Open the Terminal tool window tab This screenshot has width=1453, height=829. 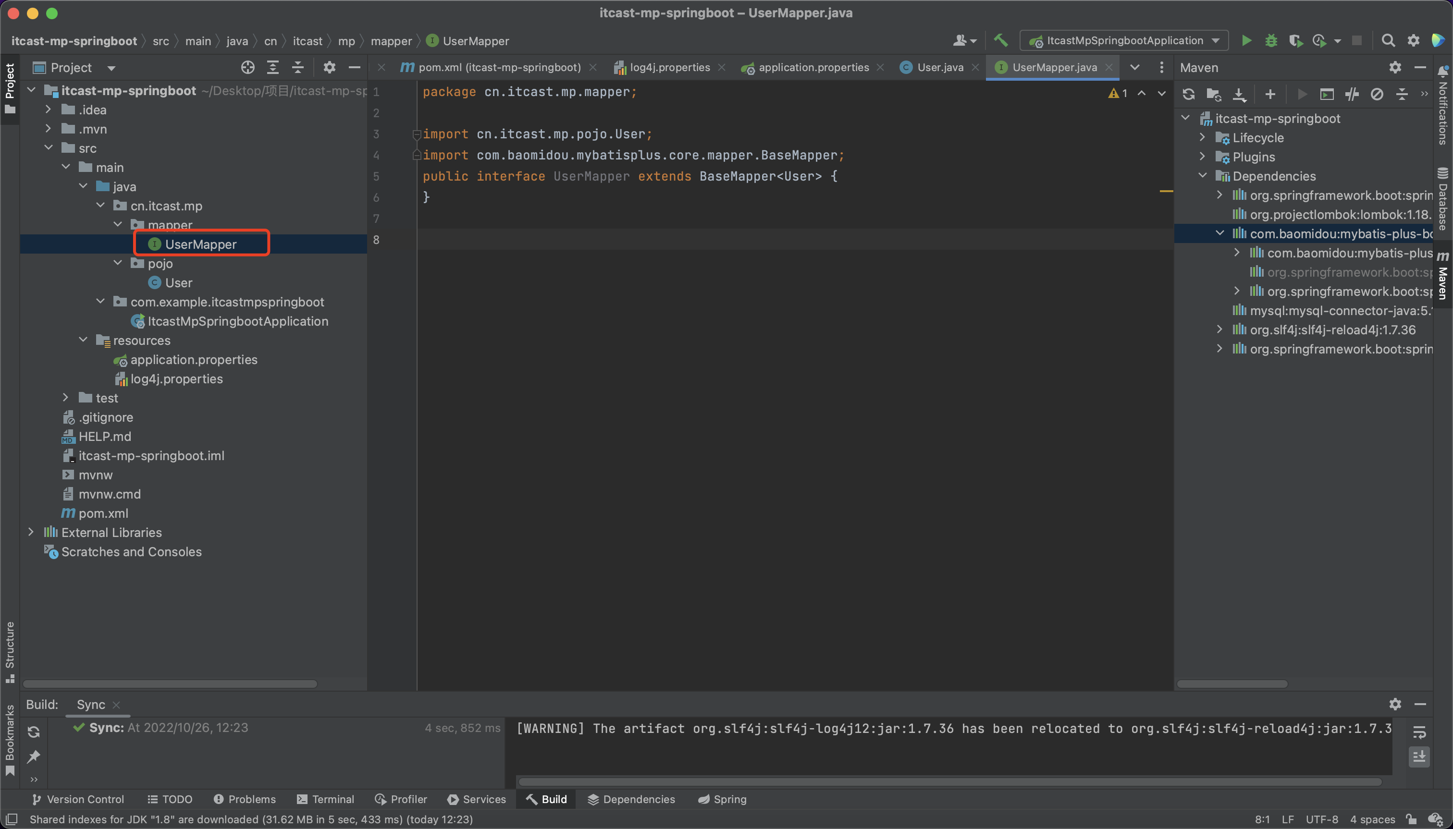pyautogui.click(x=326, y=799)
